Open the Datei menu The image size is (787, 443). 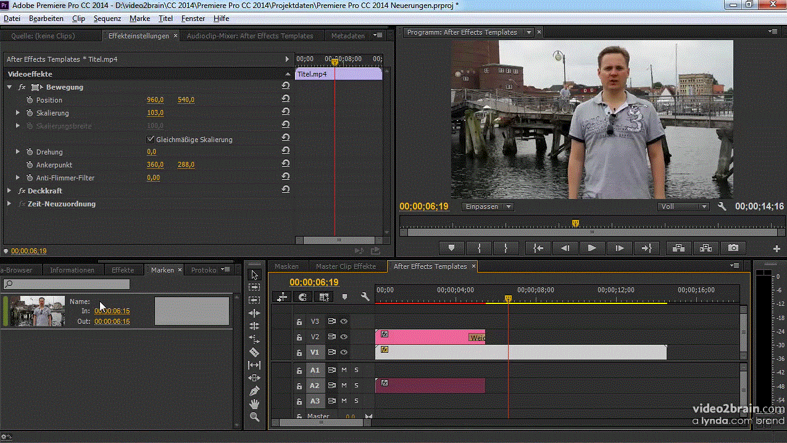click(12, 19)
